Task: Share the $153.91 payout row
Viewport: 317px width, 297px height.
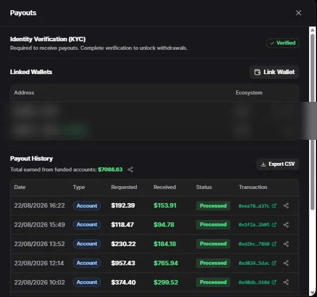Action: (x=286, y=206)
